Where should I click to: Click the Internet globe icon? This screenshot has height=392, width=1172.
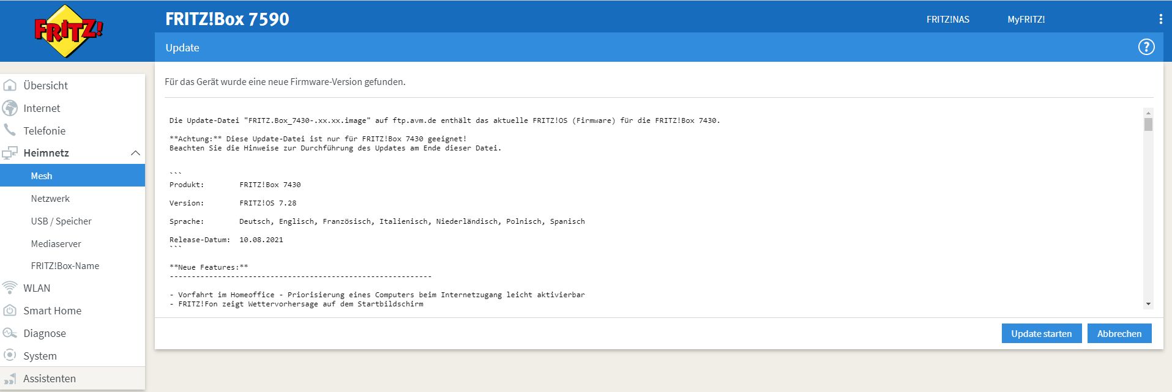click(x=10, y=108)
